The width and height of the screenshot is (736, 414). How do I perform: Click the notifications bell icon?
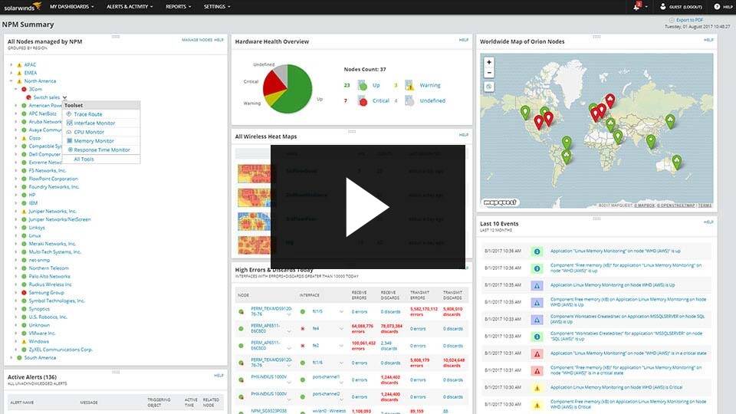coord(636,7)
